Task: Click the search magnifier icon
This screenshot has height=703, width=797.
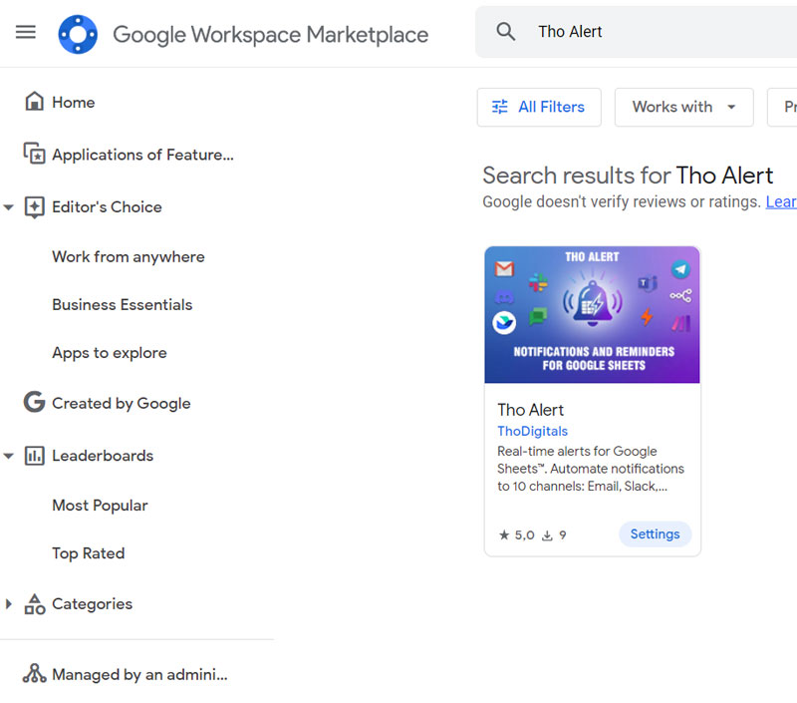Action: (x=505, y=31)
